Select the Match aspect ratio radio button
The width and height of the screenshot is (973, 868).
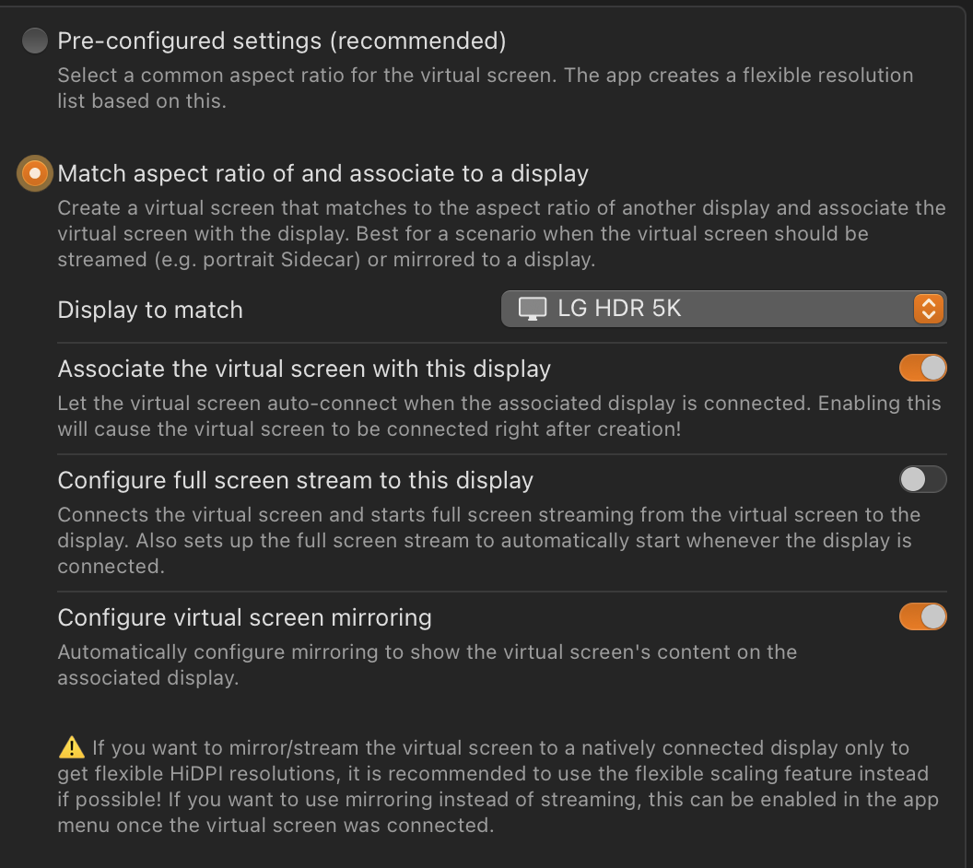[35, 173]
